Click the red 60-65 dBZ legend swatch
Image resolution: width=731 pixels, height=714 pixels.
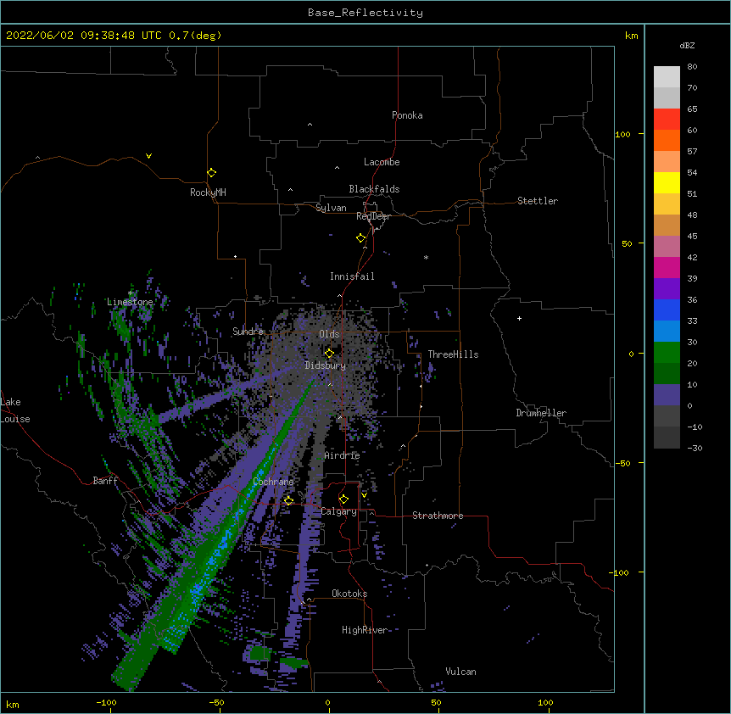coord(667,120)
